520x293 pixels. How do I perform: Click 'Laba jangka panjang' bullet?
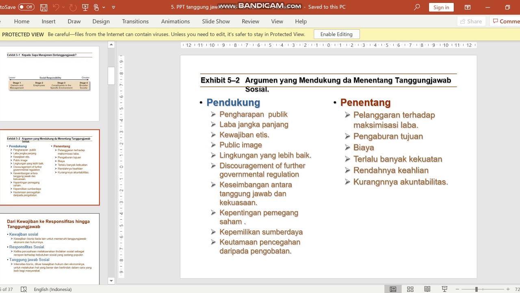(x=254, y=125)
